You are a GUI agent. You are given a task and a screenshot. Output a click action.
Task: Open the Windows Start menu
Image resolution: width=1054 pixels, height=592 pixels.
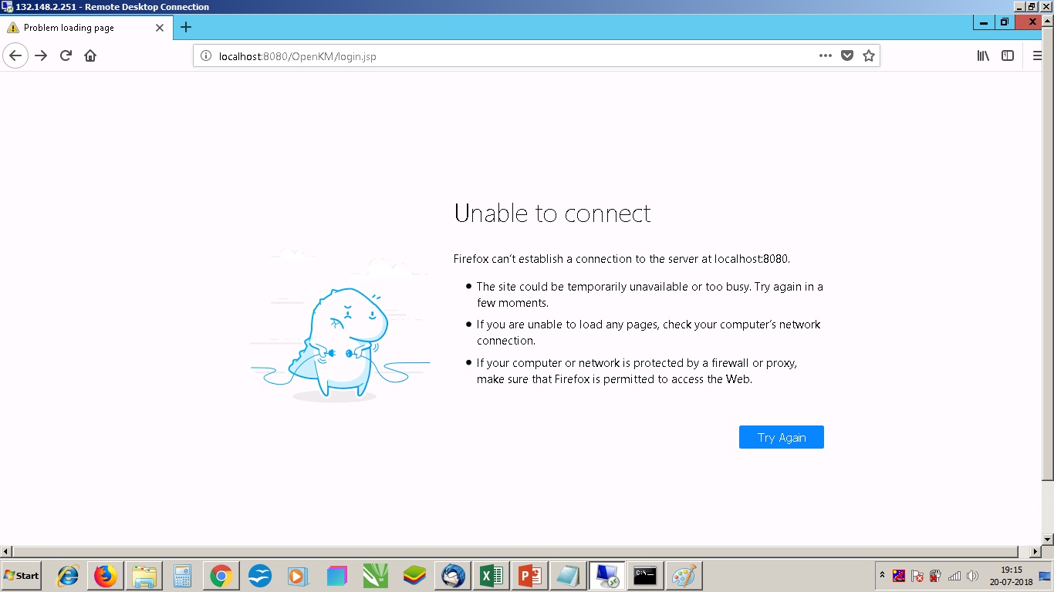22,576
